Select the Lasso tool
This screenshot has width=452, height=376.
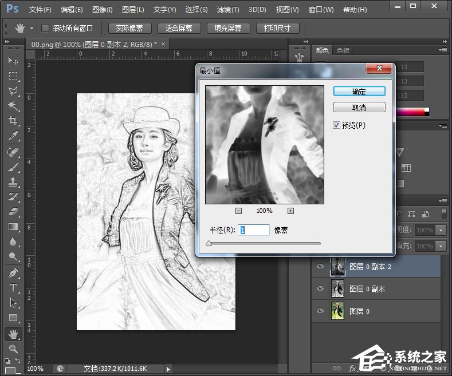point(13,91)
